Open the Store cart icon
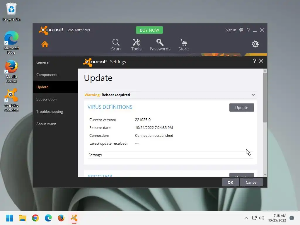This screenshot has width=300, height=225. (x=183, y=45)
